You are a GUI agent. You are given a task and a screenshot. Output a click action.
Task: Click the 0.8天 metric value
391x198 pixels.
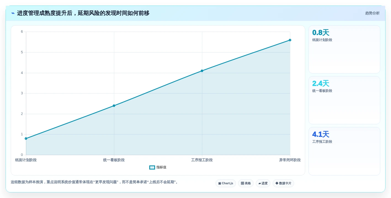click(x=321, y=33)
